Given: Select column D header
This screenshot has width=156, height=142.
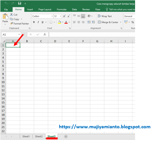Looking at the screenshot, I should click(55, 41).
